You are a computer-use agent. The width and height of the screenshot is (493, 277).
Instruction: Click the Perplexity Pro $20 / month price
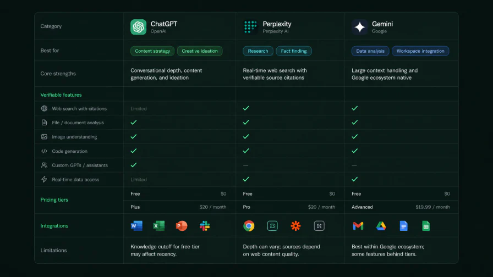(x=321, y=207)
